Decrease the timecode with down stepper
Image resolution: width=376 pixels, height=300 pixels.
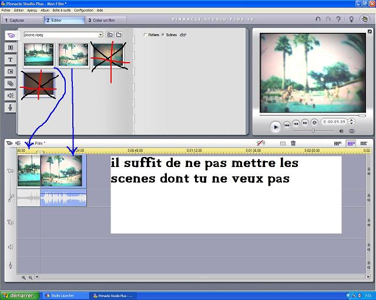[351, 124]
